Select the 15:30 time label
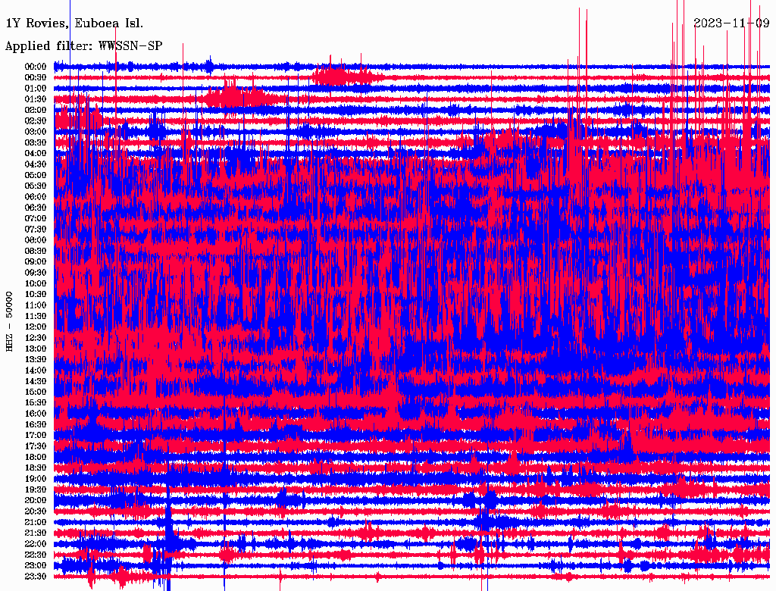The image size is (776, 591). (36, 402)
